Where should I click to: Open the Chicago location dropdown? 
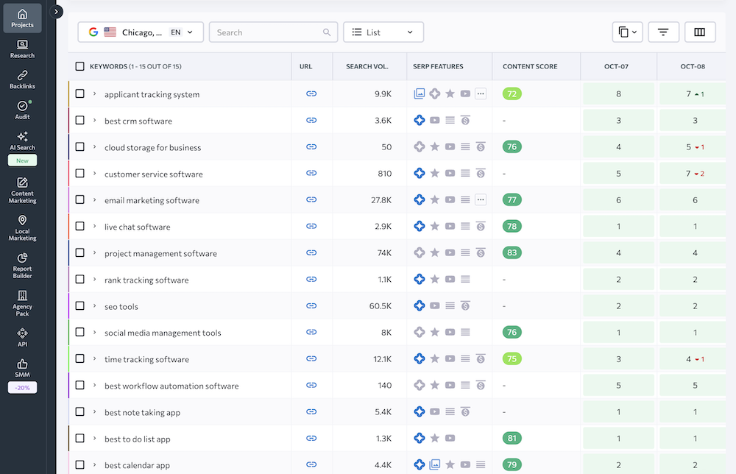(x=141, y=32)
